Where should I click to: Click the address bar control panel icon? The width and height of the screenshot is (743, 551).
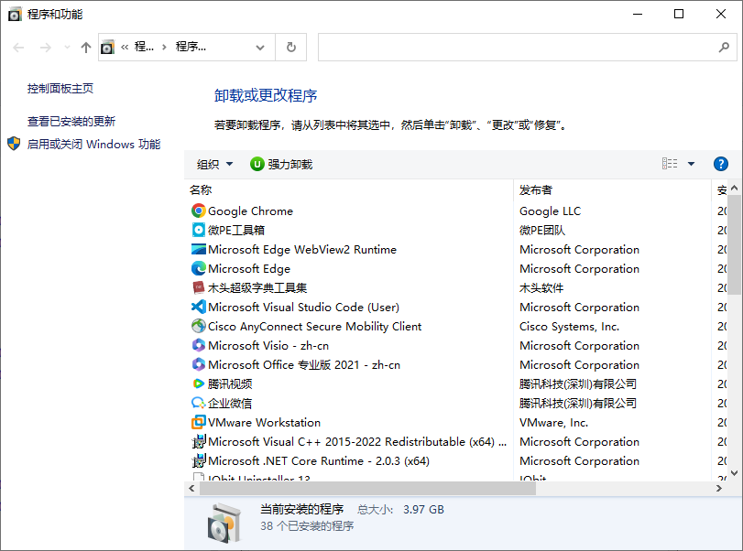pos(107,48)
